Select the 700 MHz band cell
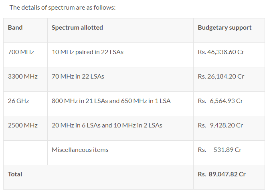 (25, 55)
